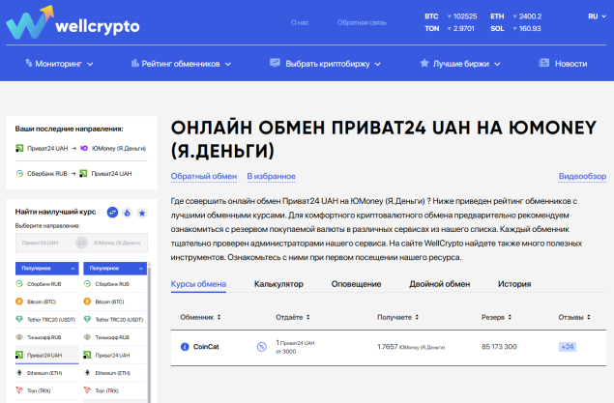Click swap icon between direction inputs

pyautogui.click(x=81, y=243)
